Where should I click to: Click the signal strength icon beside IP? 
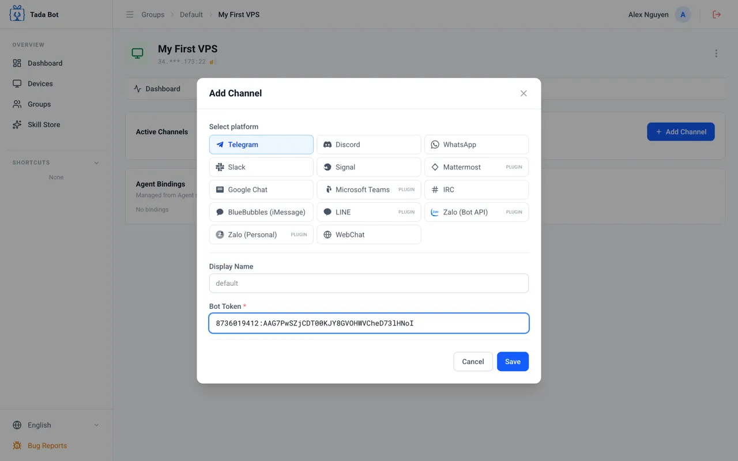tap(213, 62)
